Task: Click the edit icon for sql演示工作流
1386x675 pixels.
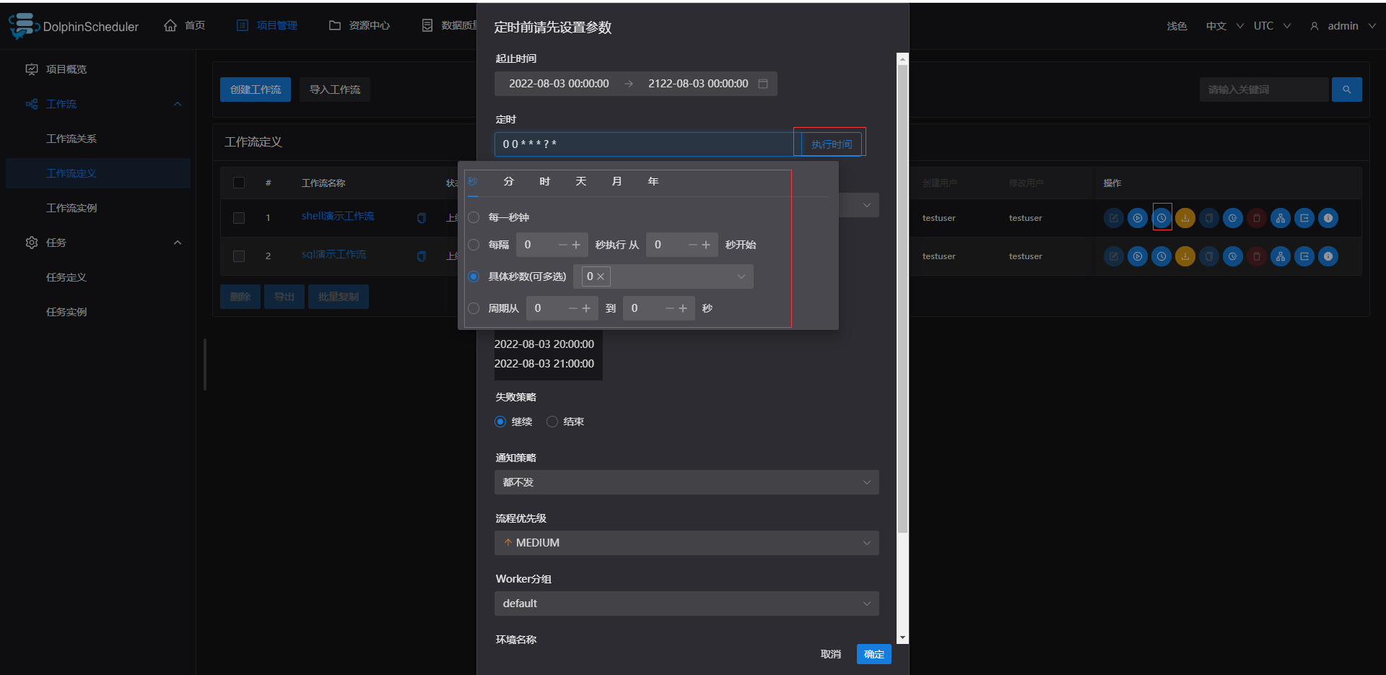Action: 1114,256
